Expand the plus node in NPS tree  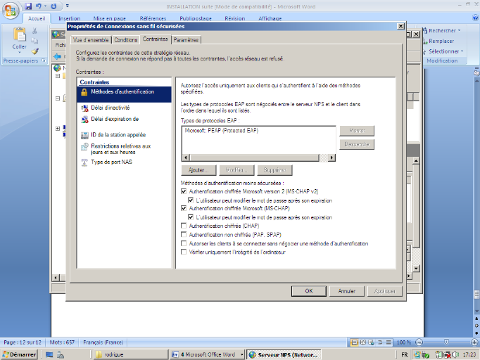(58, 129)
